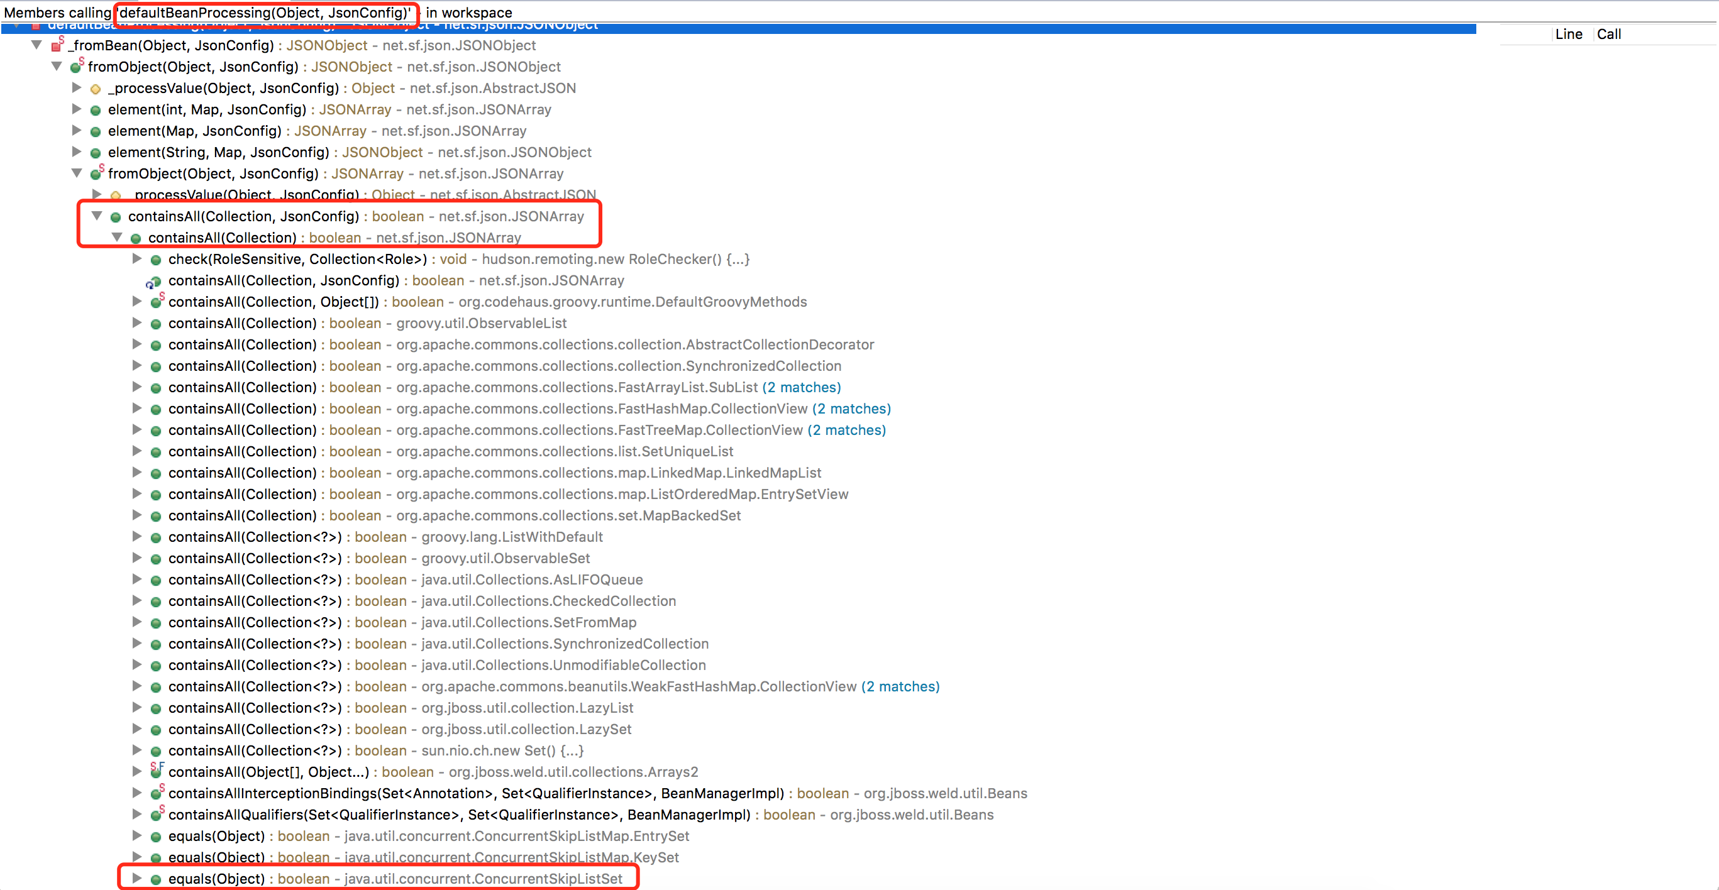The image size is (1719, 890).
Task: Click the AsLIFOQueue containsAll icon
Action: [x=155, y=580]
